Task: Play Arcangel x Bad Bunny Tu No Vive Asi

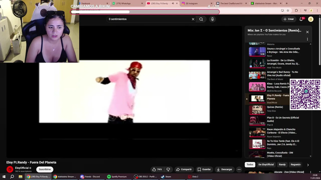Action: point(278,75)
